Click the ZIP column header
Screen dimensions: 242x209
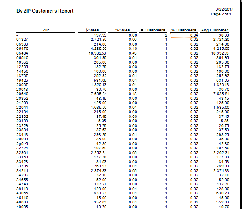click(x=45, y=30)
